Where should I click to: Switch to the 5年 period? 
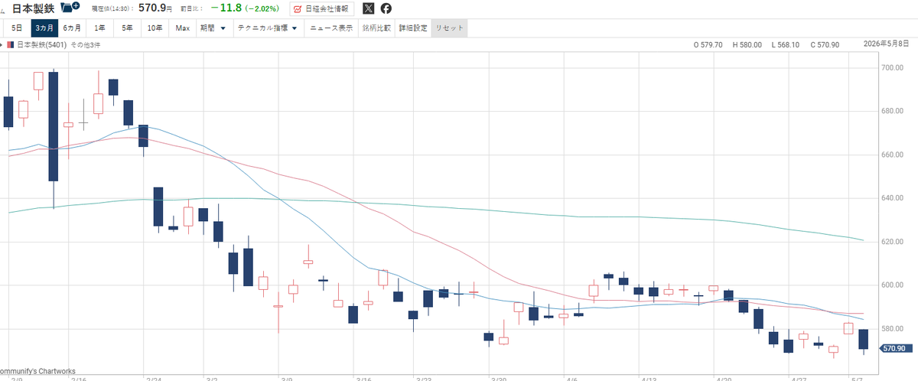click(x=128, y=28)
